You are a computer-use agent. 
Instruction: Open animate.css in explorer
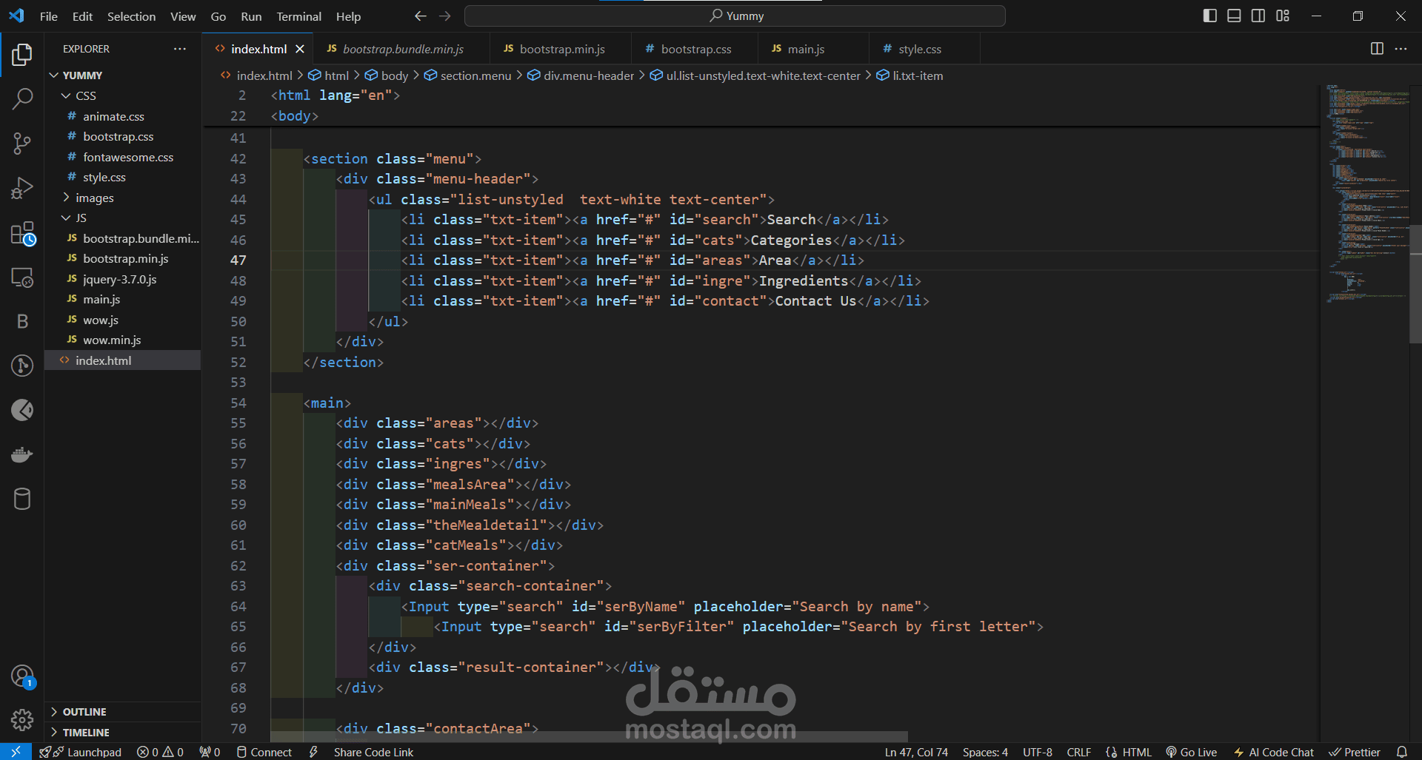(123, 116)
